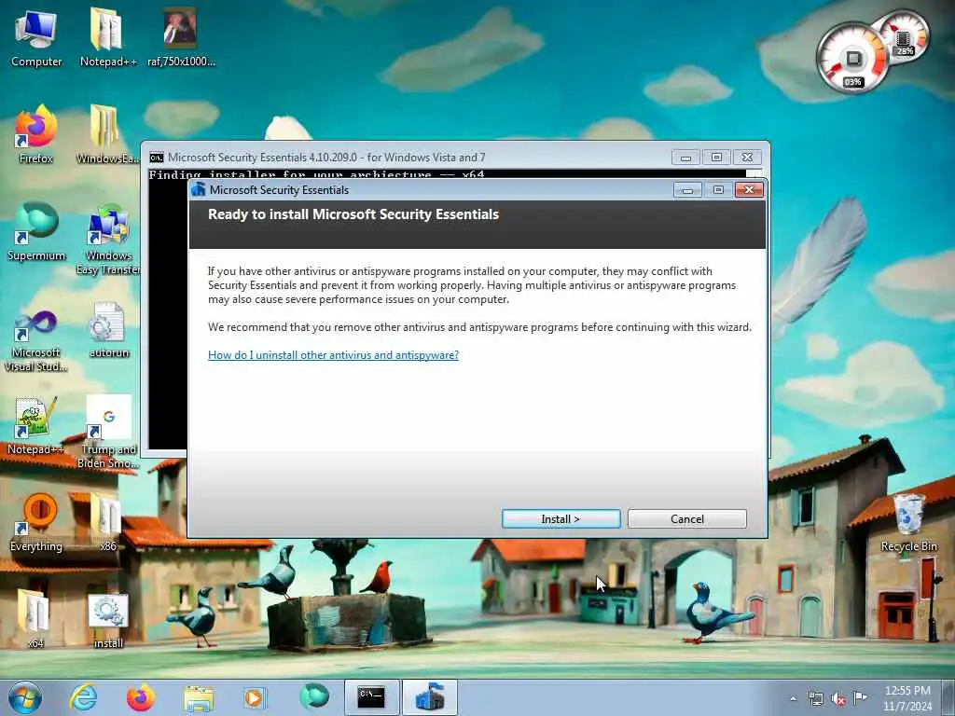Image resolution: width=955 pixels, height=716 pixels.
Task: Click the Install > button
Action: (x=561, y=518)
